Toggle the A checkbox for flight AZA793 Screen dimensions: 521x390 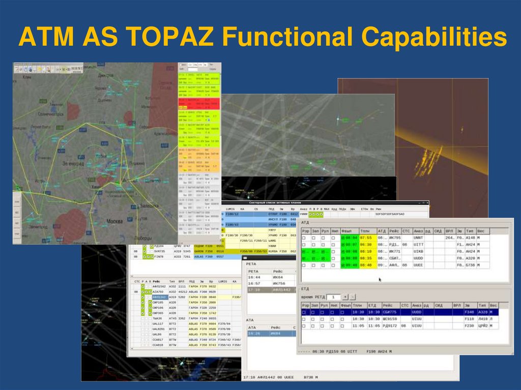point(147,292)
